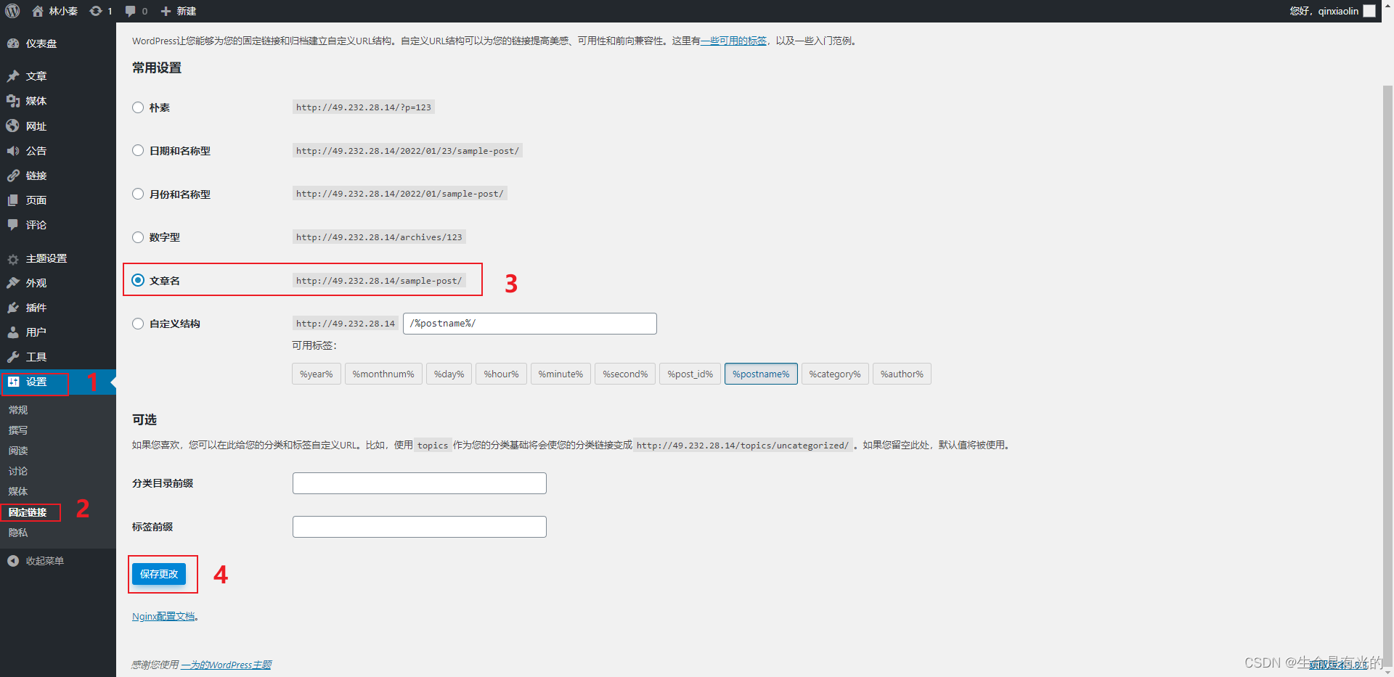Click the home icon for 林小秦 site
1394x677 pixels.
tap(38, 11)
